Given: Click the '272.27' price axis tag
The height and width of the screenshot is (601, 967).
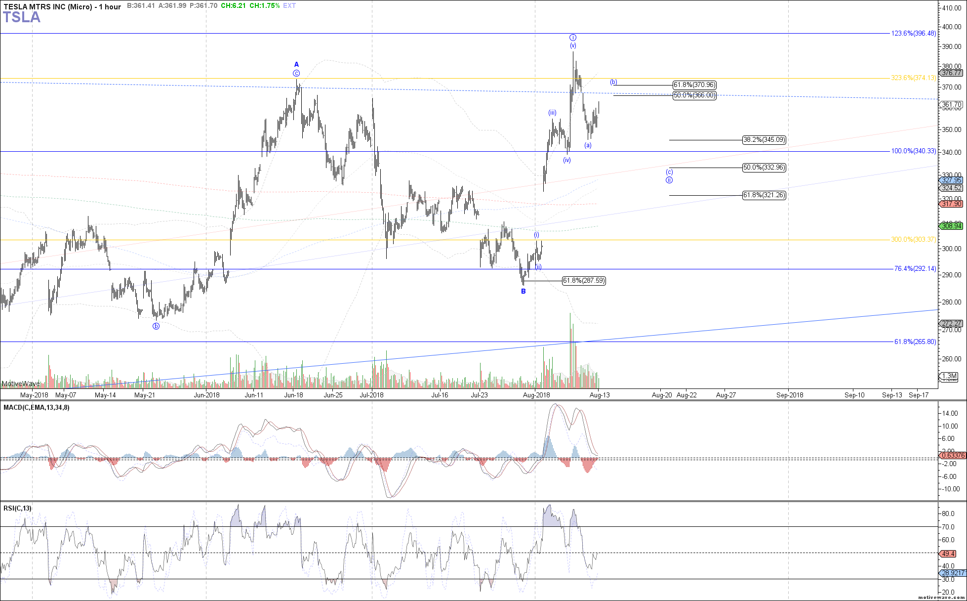Looking at the screenshot, I should (951, 323).
